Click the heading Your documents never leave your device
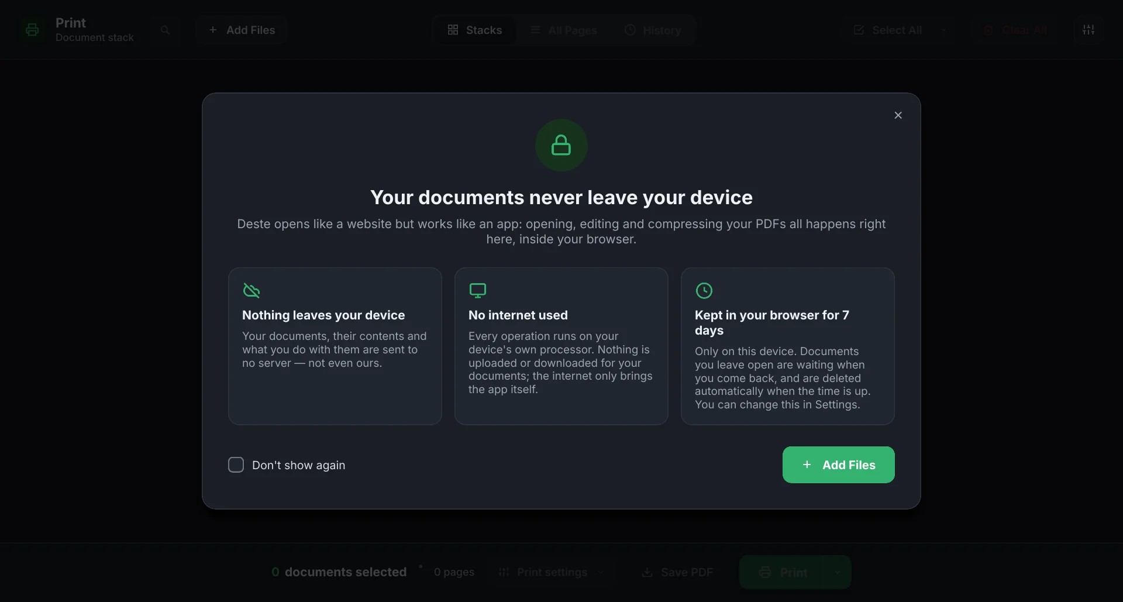The image size is (1123, 602). click(x=561, y=198)
